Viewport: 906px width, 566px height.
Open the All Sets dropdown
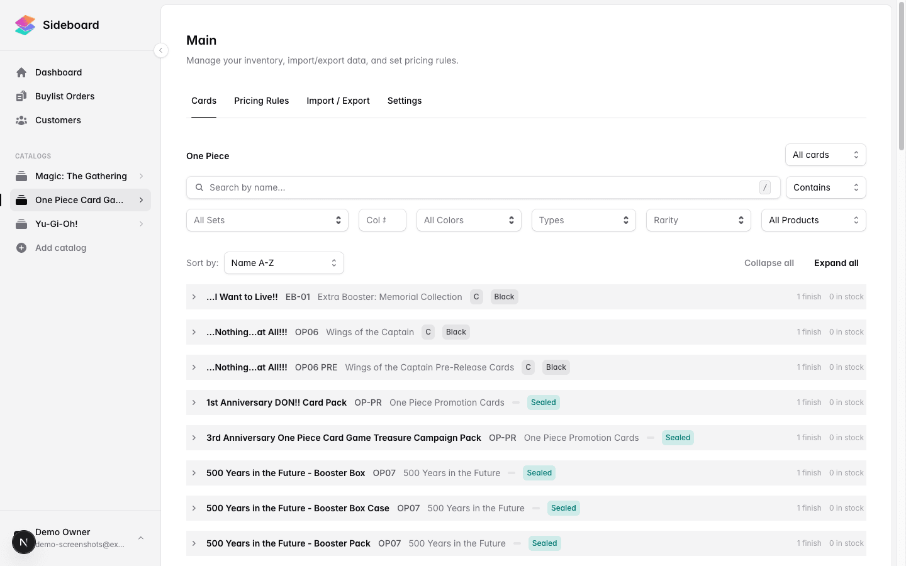coord(267,220)
